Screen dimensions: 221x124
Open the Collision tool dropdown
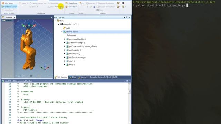click(x=81, y=3)
